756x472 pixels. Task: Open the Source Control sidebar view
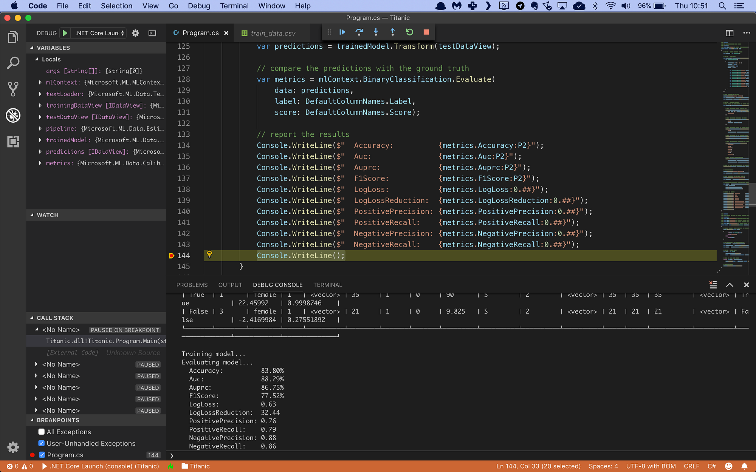point(13,89)
